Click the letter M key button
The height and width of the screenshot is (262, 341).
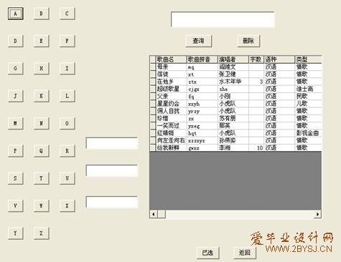pyautogui.click(x=16, y=123)
